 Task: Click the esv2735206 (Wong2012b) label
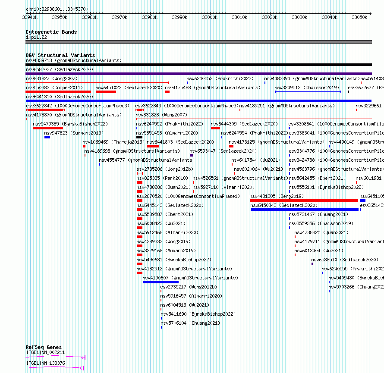point(165,169)
